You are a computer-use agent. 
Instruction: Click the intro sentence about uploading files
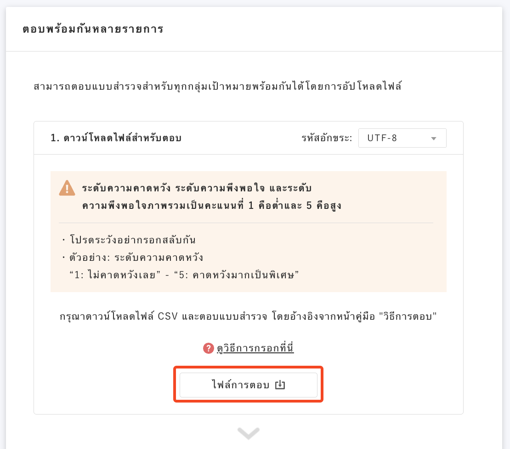(218, 86)
